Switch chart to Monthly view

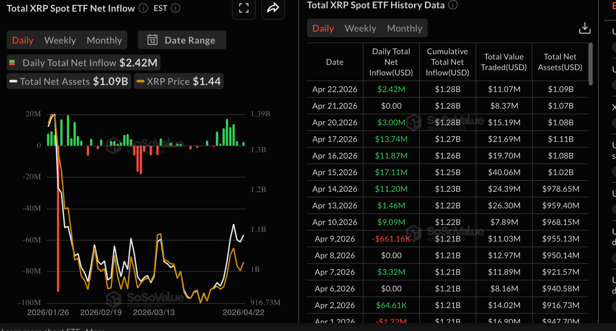[104, 40]
